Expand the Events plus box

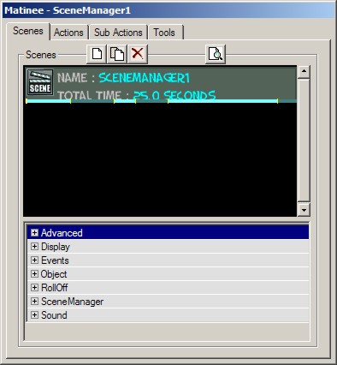[34, 260]
